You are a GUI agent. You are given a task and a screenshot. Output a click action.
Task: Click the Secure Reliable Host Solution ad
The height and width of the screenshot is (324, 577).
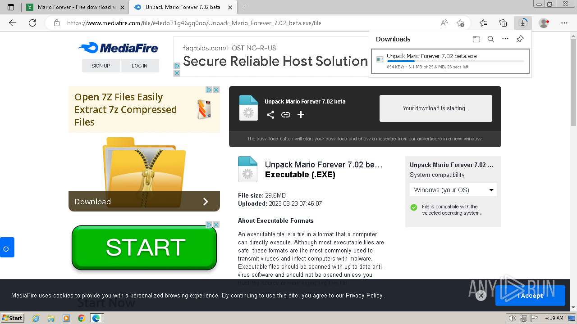click(x=275, y=61)
